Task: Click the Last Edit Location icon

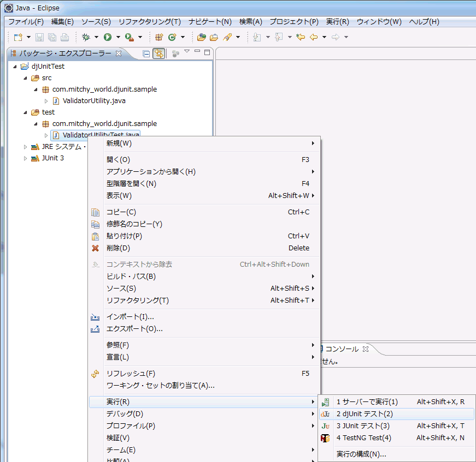Action: click(x=301, y=37)
